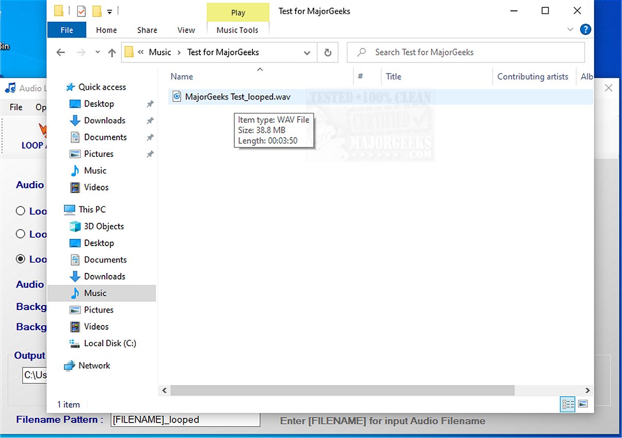Unpin Desktop using its pin icon
The width and height of the screenshot is (622, 438).
[150, 104]
